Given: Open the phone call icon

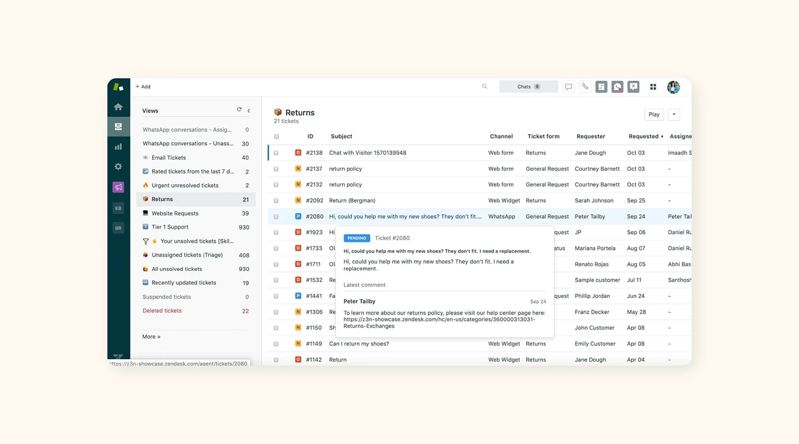Looking at the screenshot, I should point(585,87).
